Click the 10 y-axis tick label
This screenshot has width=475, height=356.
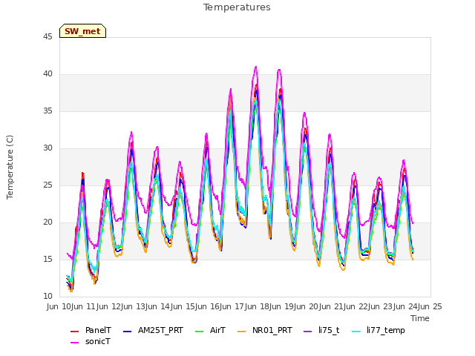click(x=47, y=297)
